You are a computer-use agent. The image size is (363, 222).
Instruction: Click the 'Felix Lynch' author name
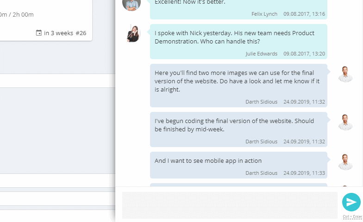[264, 14]
